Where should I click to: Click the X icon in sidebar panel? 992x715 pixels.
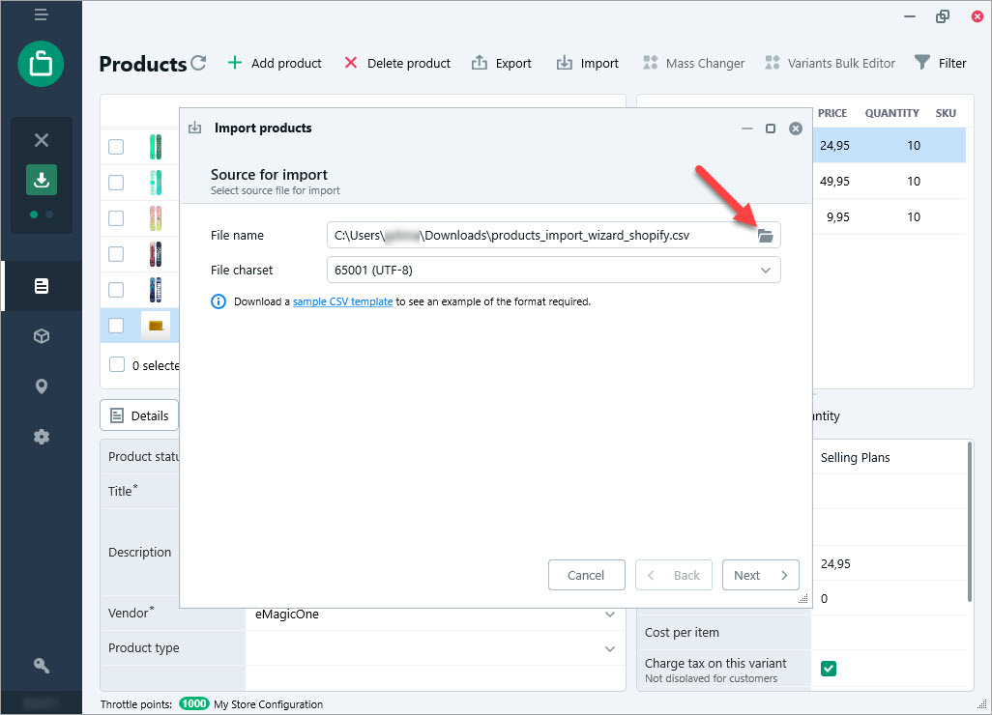point(42,140)
